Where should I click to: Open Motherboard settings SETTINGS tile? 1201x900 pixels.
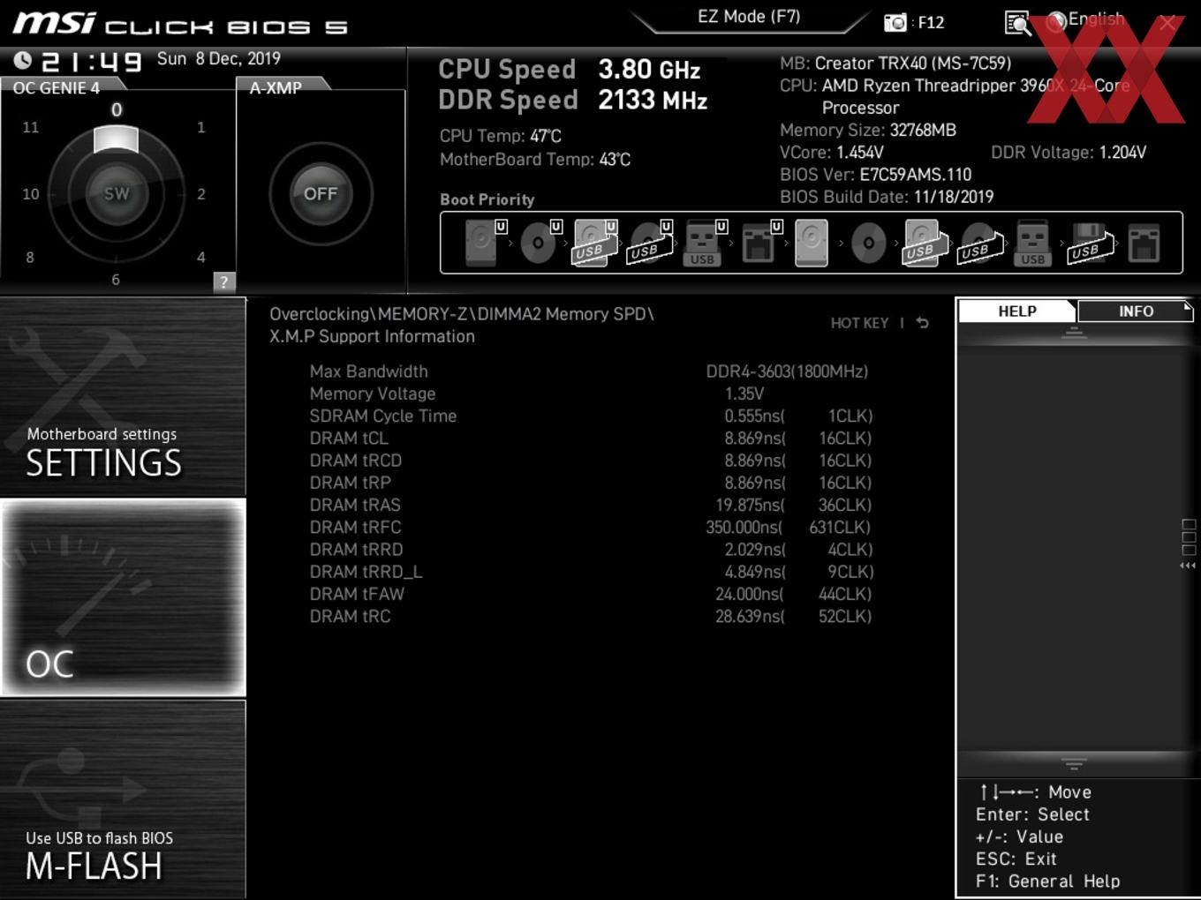pos(123,396)
